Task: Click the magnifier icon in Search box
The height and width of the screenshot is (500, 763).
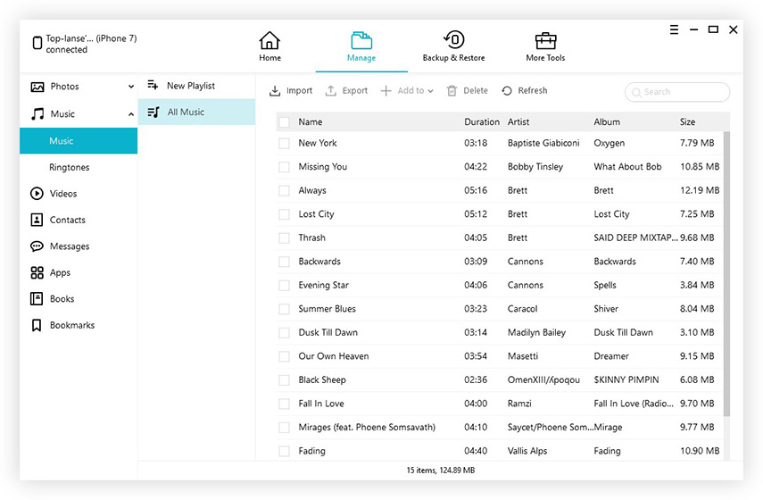Action: (x=636, y=92)
